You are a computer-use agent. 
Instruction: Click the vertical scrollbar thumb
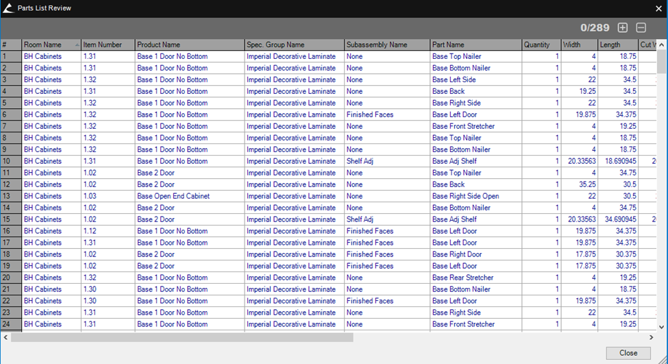click(662, 62)
